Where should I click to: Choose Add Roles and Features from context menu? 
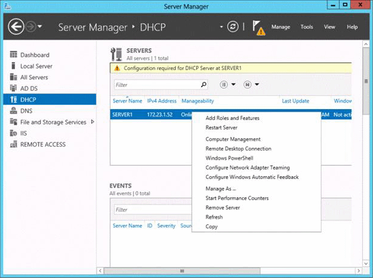(232, 118)
